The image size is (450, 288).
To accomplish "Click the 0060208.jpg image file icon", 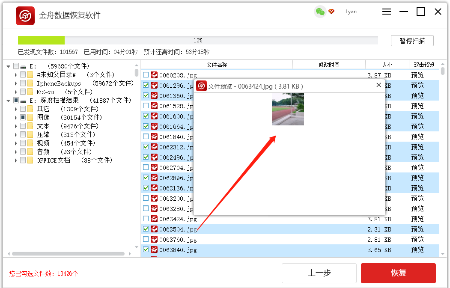I will click(x=154, y=75).
